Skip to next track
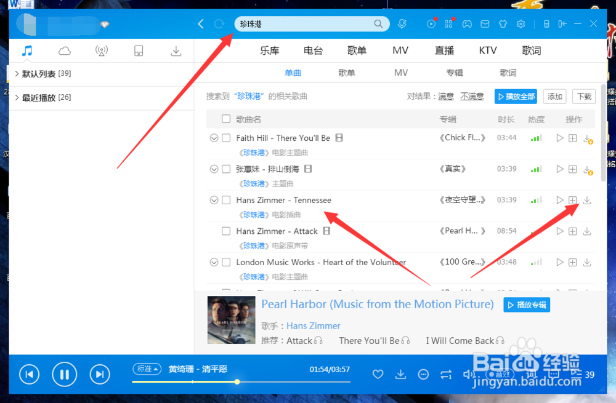This screenshot has height=403, width=616. [100, 374]
